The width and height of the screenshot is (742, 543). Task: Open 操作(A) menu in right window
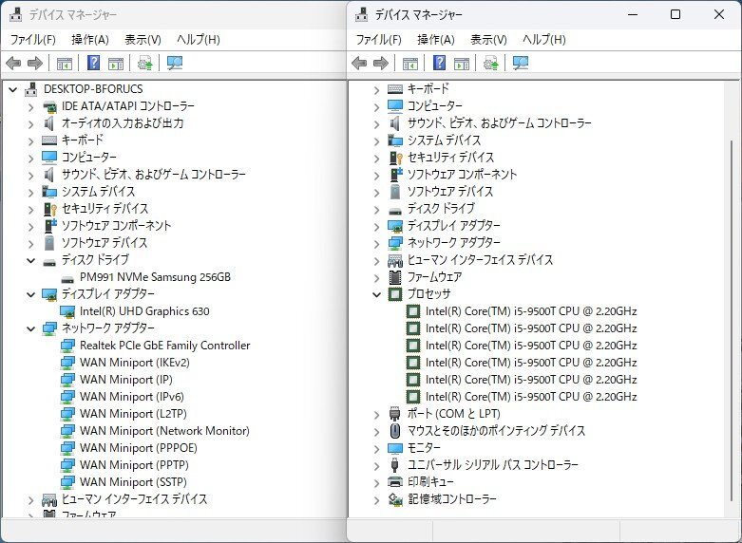coord(436,40)
